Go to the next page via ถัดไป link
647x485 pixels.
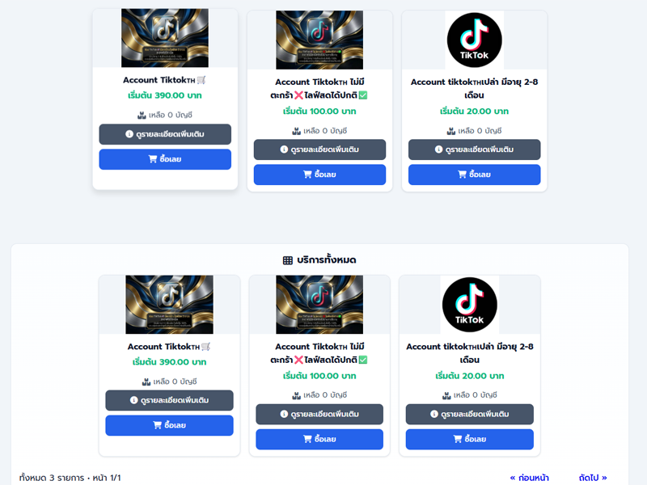593,478
